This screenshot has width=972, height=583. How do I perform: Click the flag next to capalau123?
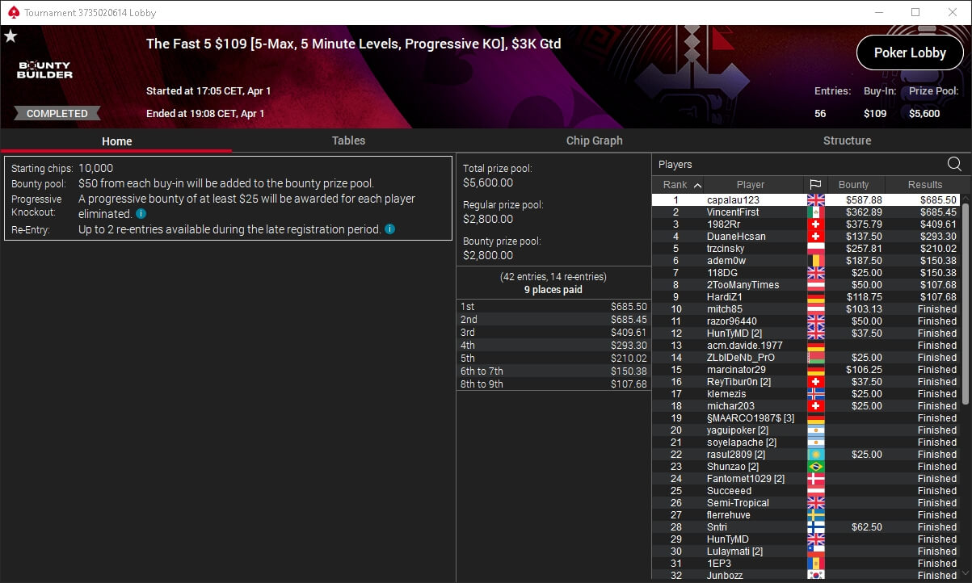coord(816,200)
